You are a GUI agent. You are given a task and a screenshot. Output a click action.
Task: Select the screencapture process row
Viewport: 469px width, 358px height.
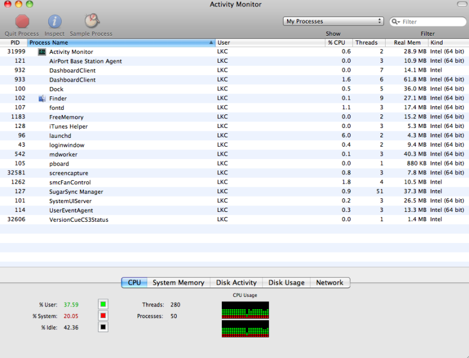click(x=235, y=173)
